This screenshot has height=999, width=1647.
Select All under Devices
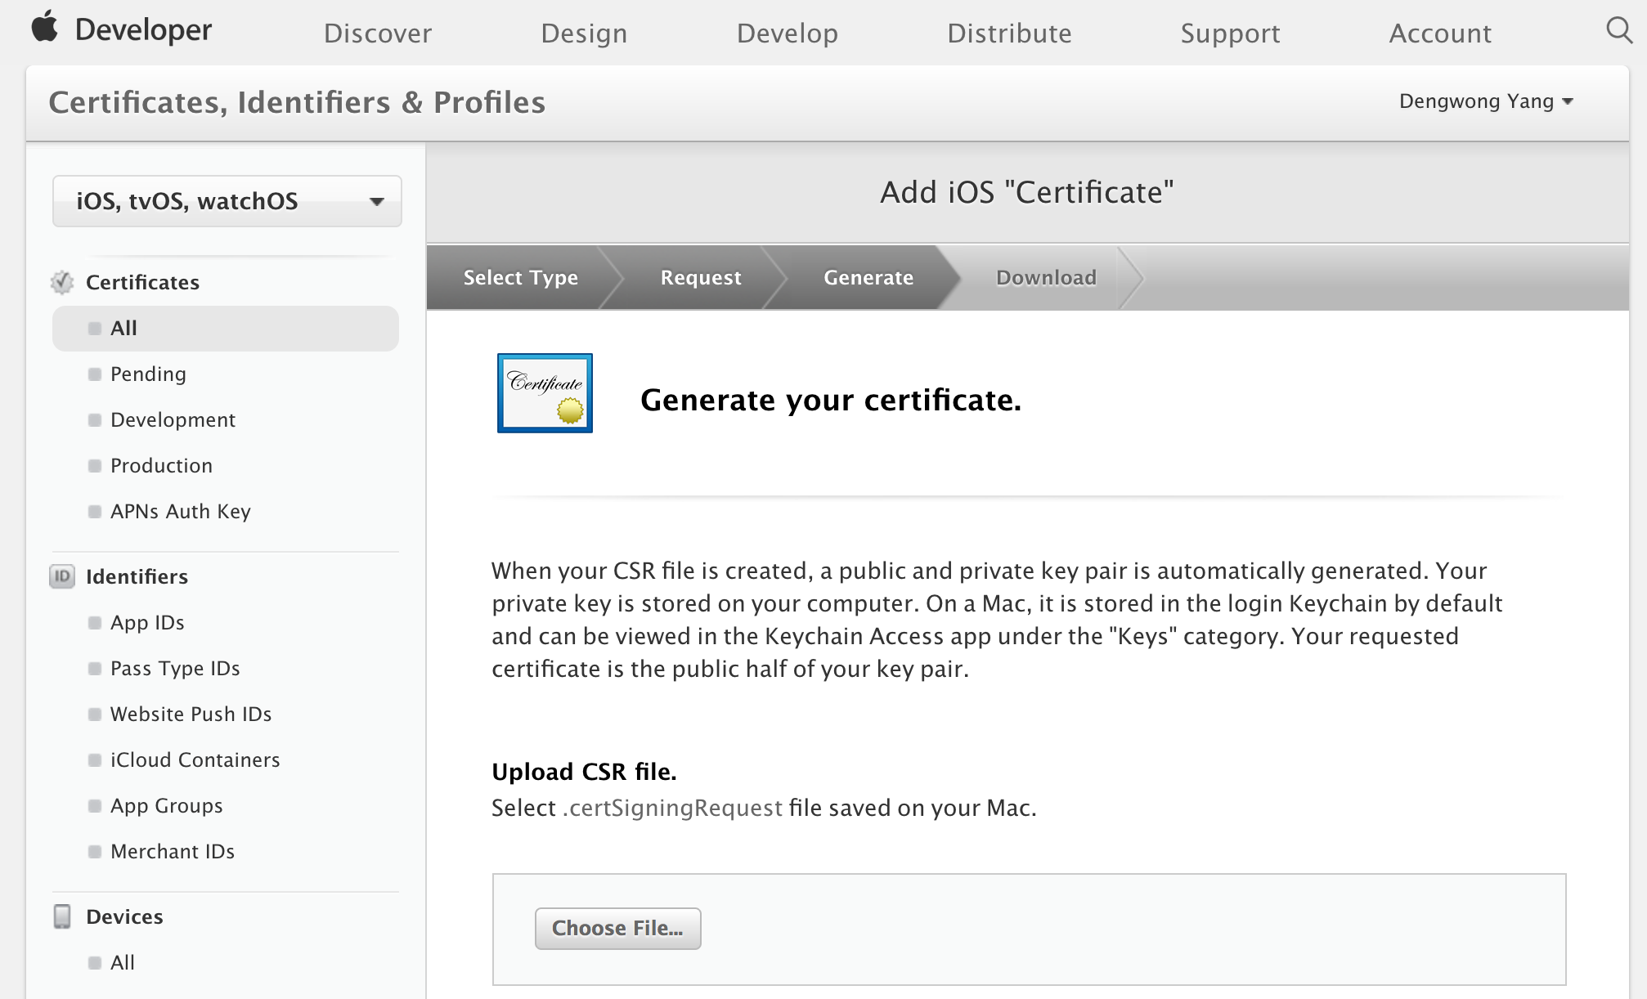[x=123, y=963]
